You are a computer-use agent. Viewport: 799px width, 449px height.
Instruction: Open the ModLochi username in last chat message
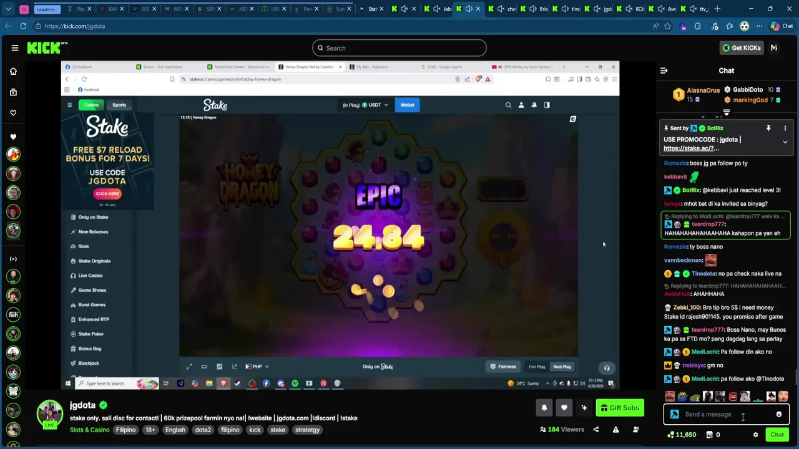(705, 379)
